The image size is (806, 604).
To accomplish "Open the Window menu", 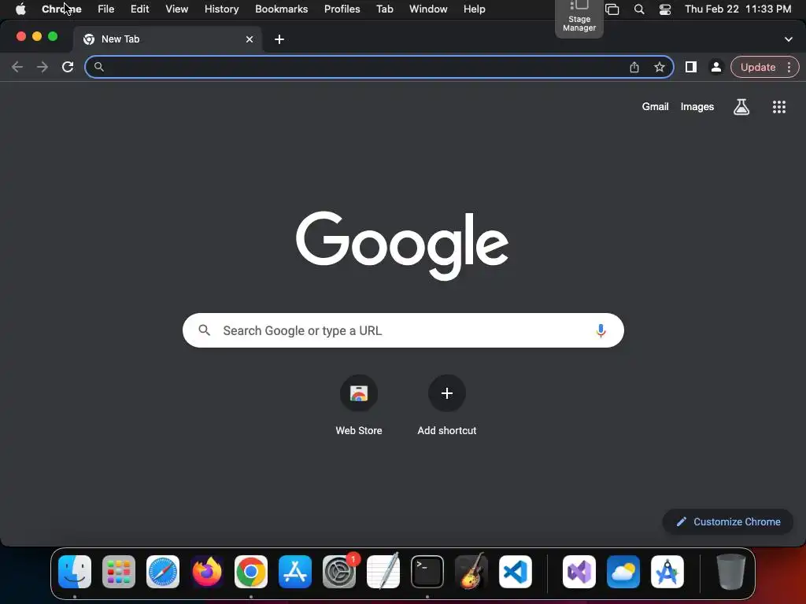I will point(428,9).
